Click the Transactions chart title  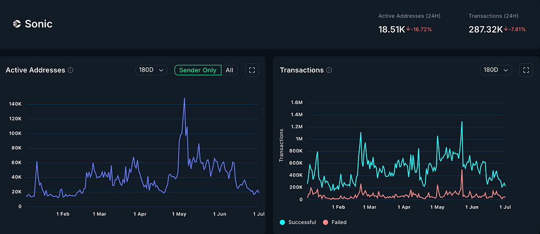(302, 70)
